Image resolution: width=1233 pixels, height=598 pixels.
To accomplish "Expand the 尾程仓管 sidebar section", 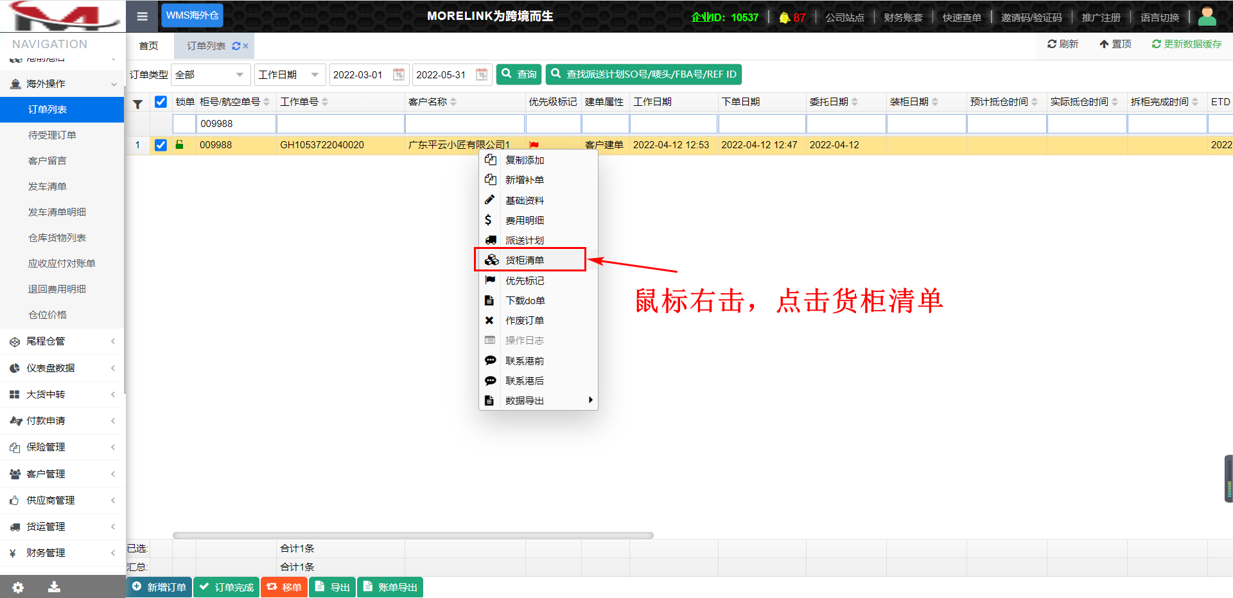I will click(62, 341).
